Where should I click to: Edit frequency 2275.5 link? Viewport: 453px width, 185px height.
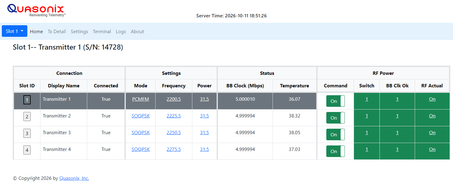click(x=174, y=149)
